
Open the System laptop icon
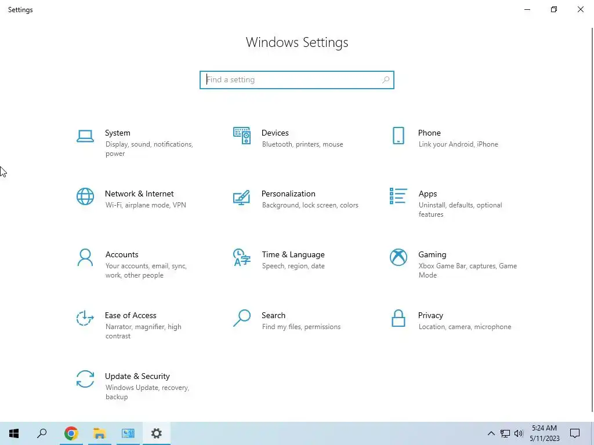85,136
